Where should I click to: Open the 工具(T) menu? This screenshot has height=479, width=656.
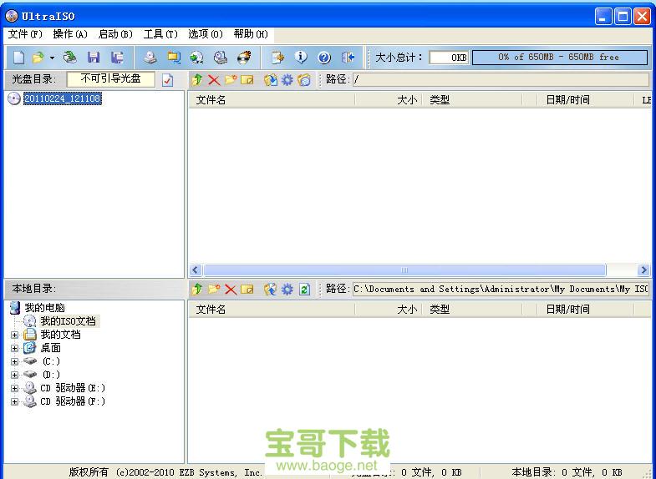click(160, 34)
